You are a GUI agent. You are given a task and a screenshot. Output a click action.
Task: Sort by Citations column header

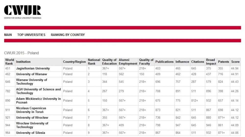(198, 62)
